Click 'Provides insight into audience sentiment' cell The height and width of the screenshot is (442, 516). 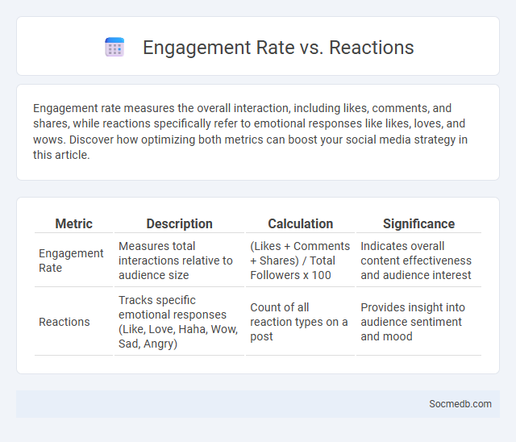click(418, 322)
